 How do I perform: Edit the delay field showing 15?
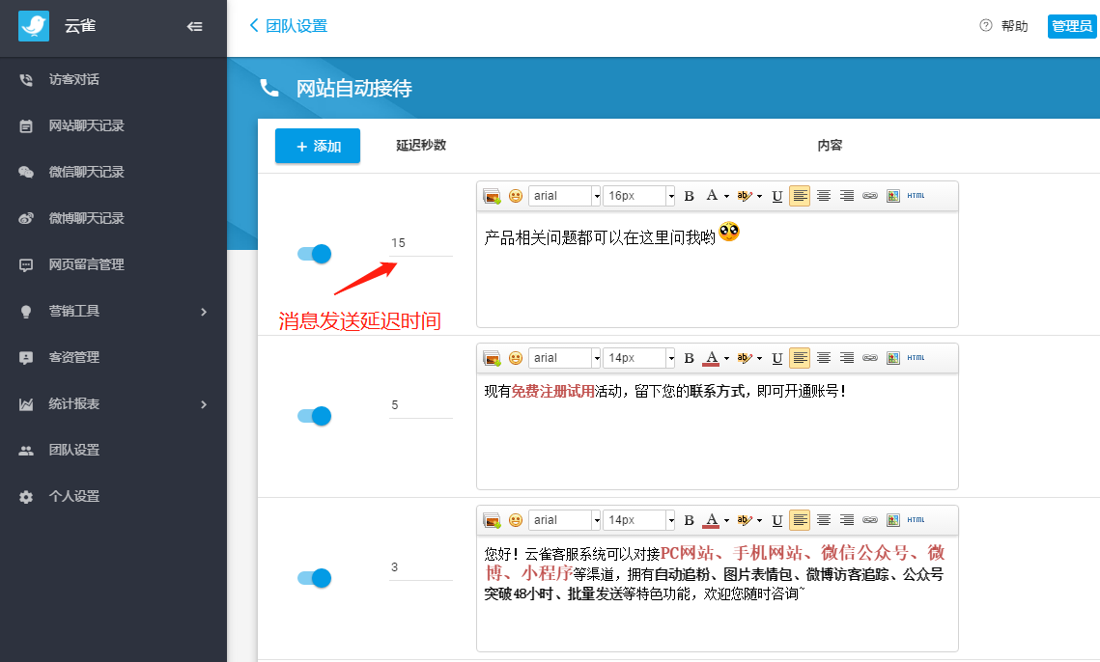[421, 243]
